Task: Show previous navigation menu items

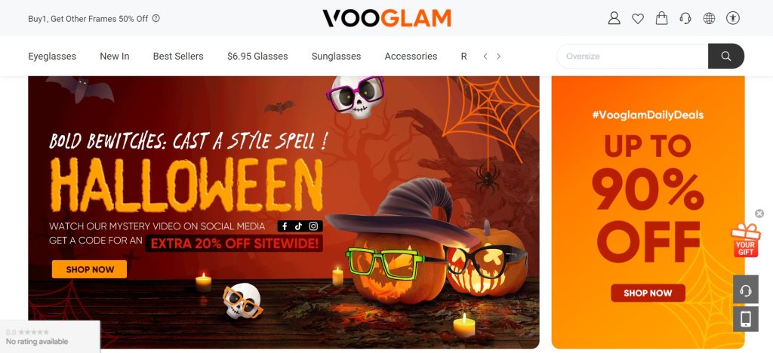Action: coord(485,57)
